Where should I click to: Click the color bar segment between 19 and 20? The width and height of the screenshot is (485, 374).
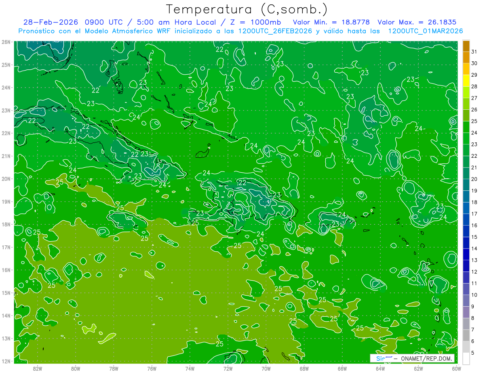click(x=466, y=185)
